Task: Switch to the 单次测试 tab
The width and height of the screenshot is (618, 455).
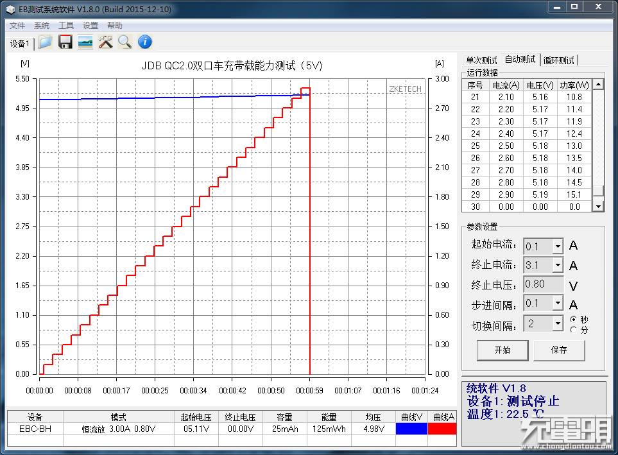Action: coord(481,60)
